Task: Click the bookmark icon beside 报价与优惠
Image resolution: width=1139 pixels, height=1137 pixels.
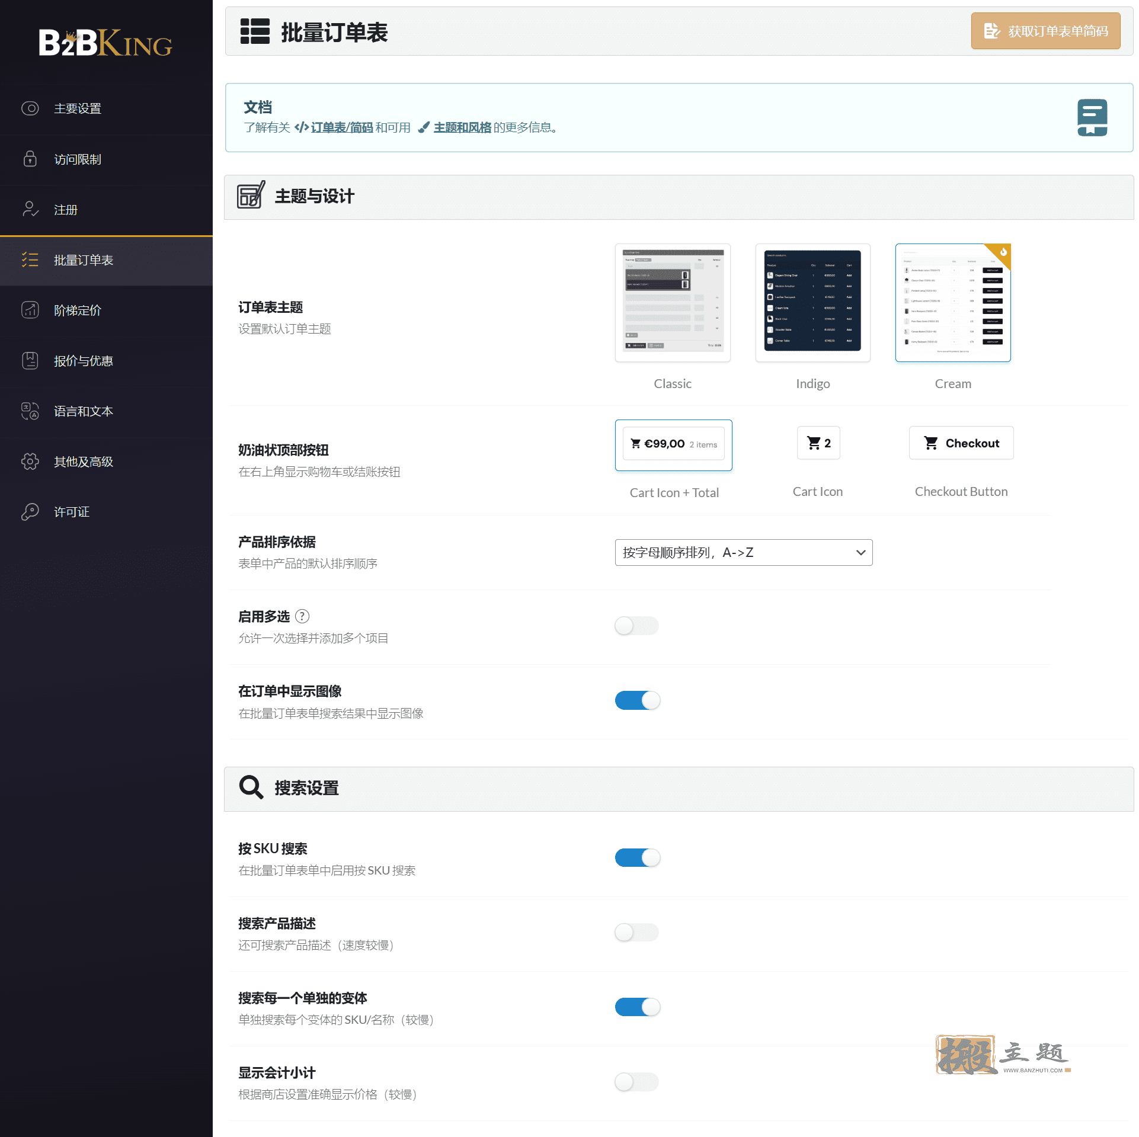Action: (x=30, y=360)
